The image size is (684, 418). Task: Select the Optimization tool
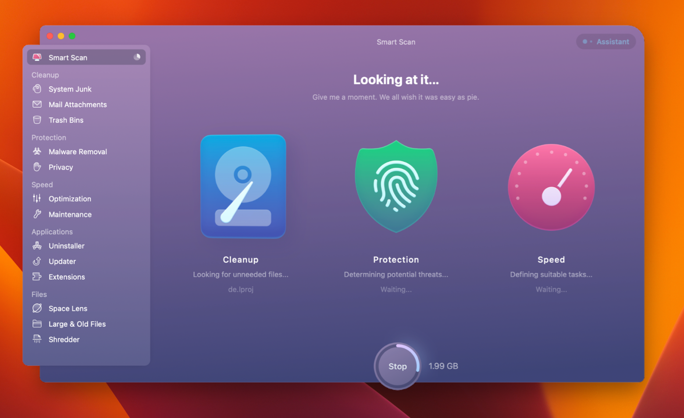pyautogui.click(x=70, y=198)
